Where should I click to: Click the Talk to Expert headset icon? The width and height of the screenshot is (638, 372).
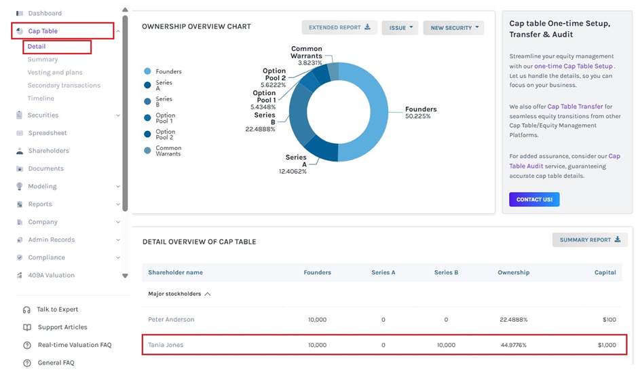(26, 310)
